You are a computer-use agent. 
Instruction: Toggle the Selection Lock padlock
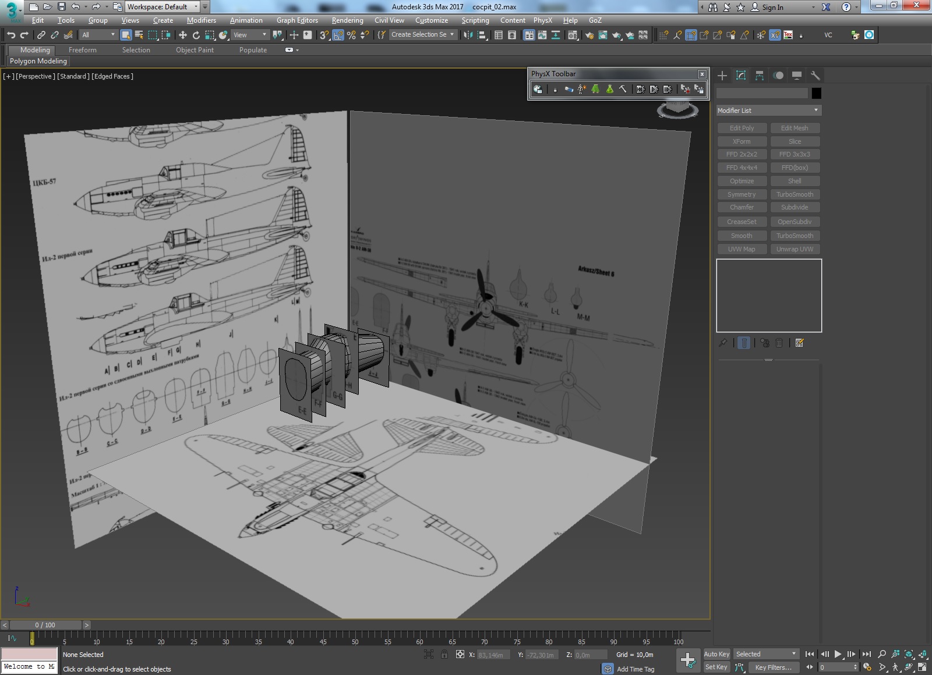(x=444, y=655)
